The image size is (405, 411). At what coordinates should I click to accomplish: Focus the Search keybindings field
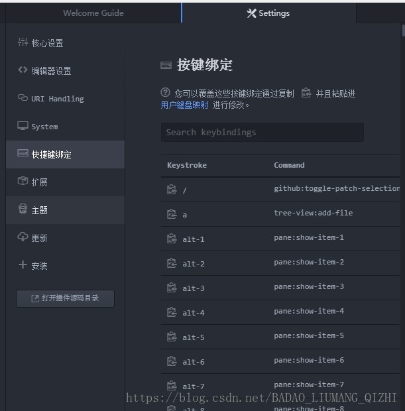tap(262, 132)
